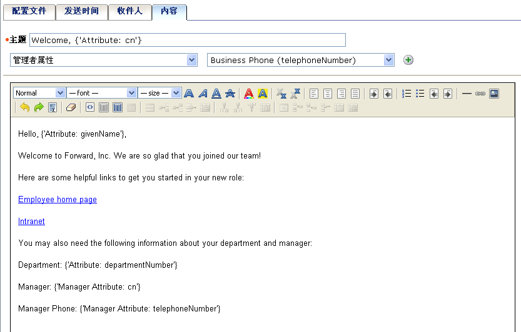This screenshot has width=521, height=332.
Task: Undo the last edit
Action: coord(25,107)
